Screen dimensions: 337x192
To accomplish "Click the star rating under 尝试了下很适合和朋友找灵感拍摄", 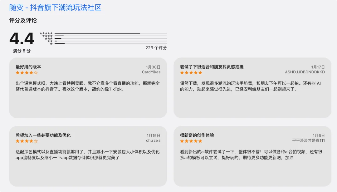I will [x=191, y=72].
